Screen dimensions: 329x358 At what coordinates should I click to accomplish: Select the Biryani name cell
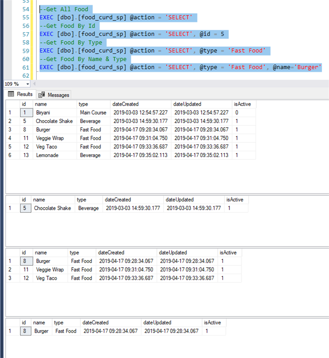[x=55, y=112]
